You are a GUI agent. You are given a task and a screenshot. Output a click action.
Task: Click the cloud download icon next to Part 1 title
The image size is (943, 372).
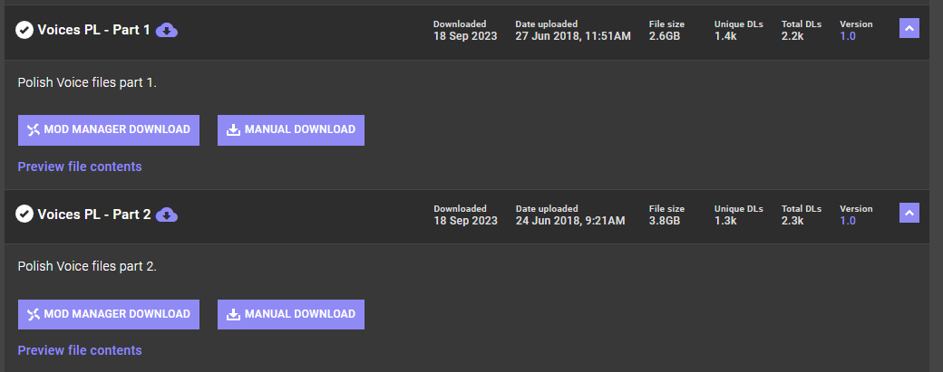[x=167, y=30]
